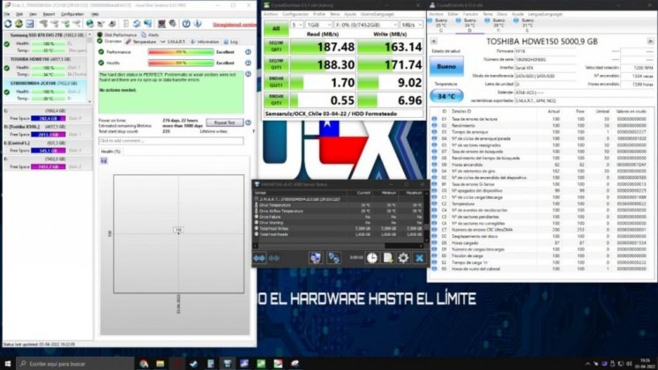Select the TOSHIBA HDWE150 disk in Hard Disk Sentinel
Viewport: 658px width, 370px height.
point(45,67)
